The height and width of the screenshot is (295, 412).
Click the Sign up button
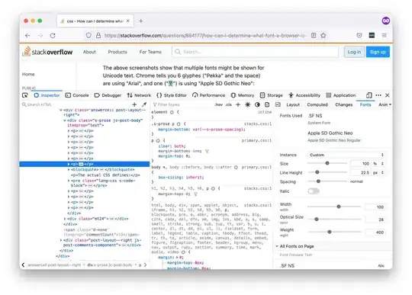[378, 52]
